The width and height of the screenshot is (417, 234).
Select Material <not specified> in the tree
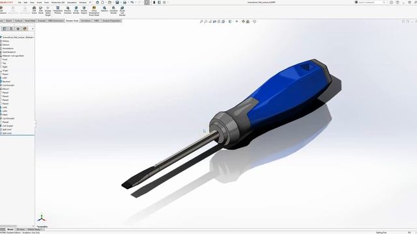pos(13,56)
